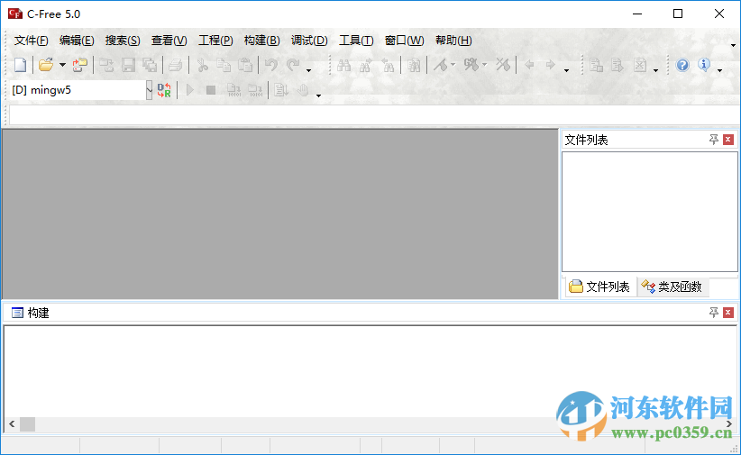
Task: Open the 帮助(H) menu
Action: click(x=453, y=41)
